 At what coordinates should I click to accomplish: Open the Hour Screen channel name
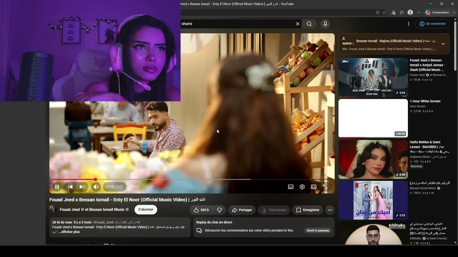click(418, 106)
